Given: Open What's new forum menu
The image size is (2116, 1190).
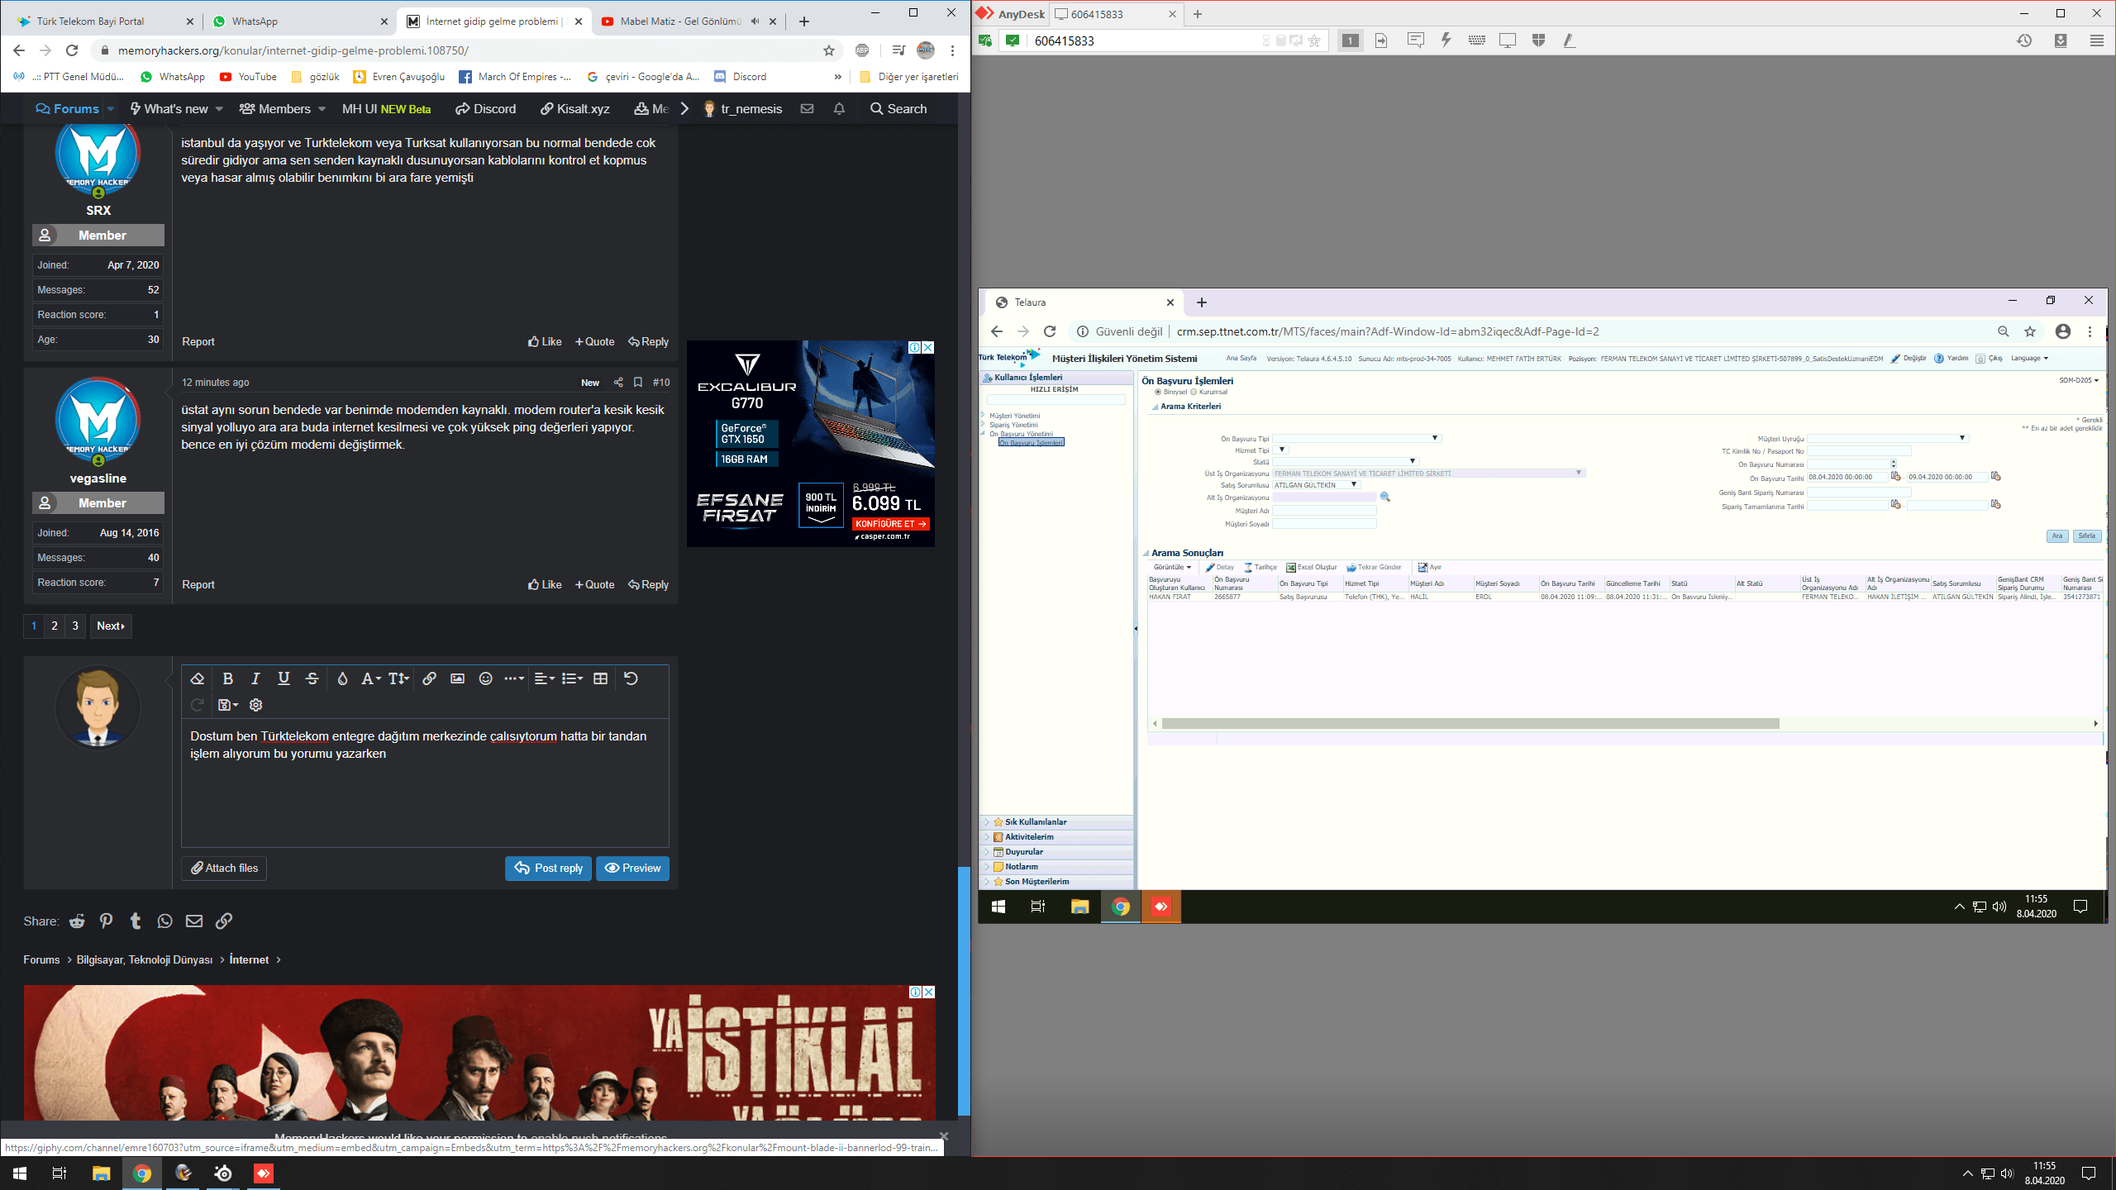Looking at the screenshot, I should click(176, 108).
